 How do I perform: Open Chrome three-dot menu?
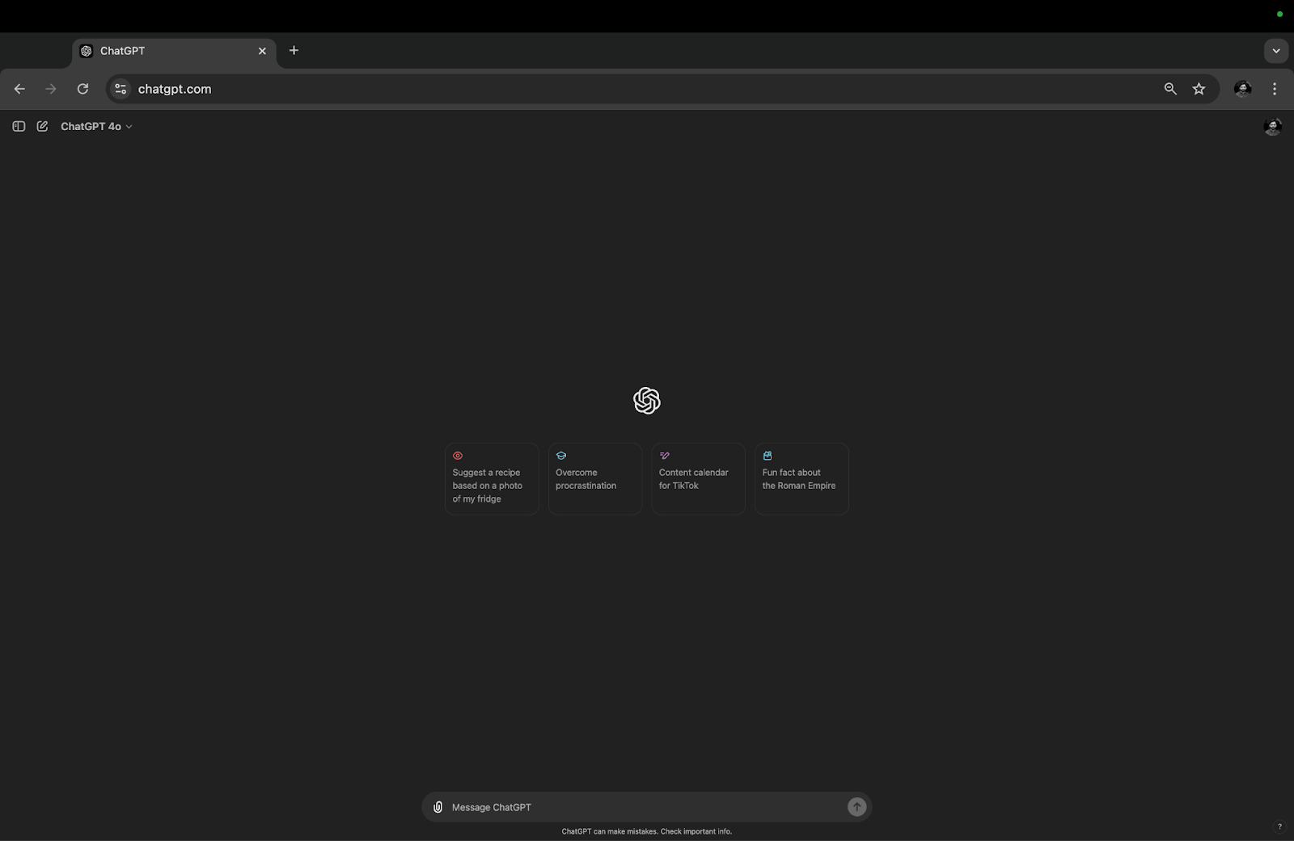[1275, 89]
